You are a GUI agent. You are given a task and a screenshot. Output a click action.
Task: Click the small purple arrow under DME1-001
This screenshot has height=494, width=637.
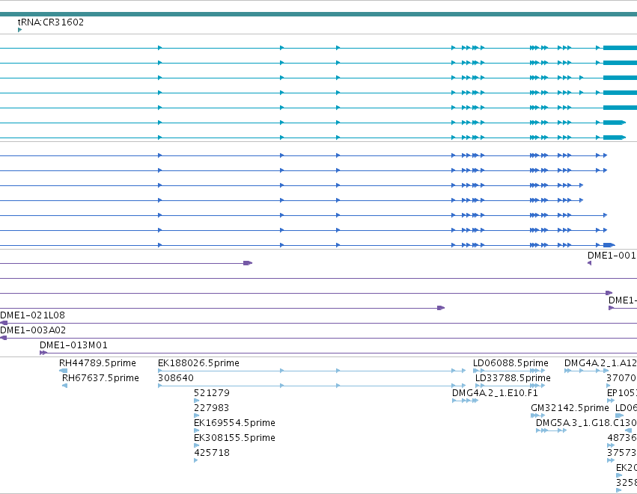click(590, 263)
